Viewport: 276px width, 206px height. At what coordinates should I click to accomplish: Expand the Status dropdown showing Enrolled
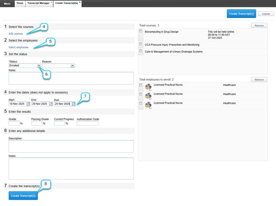pos(39,65)
